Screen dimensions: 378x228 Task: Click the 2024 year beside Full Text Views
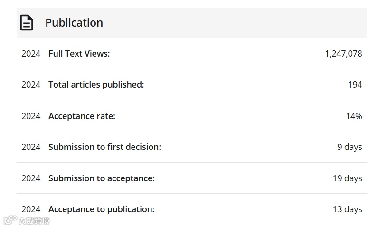31,54
